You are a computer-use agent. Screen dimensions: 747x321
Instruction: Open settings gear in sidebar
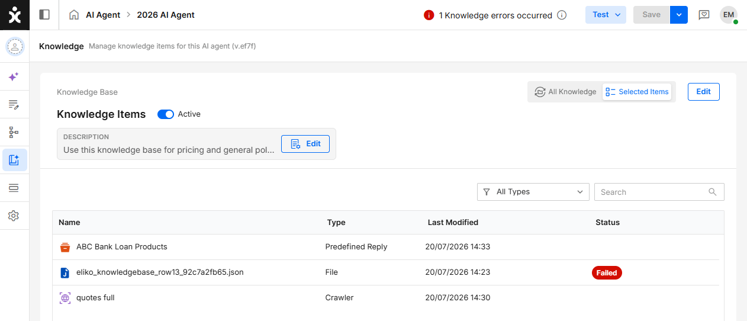click(x=14, y=216)
